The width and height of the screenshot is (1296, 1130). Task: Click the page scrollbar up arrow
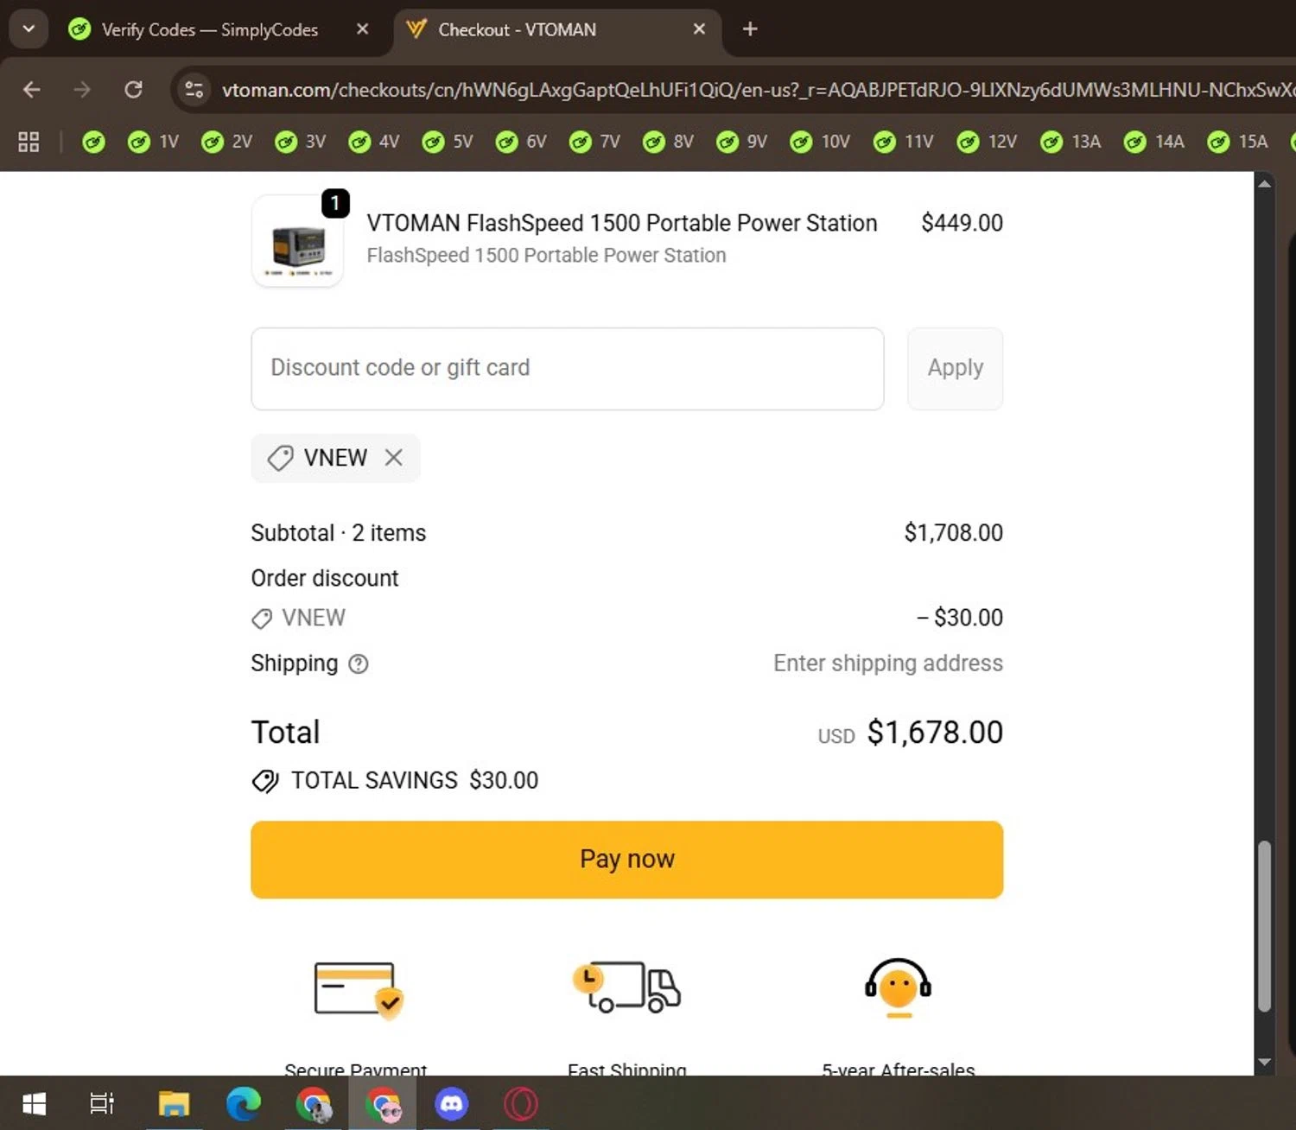tap(1264, 183)
